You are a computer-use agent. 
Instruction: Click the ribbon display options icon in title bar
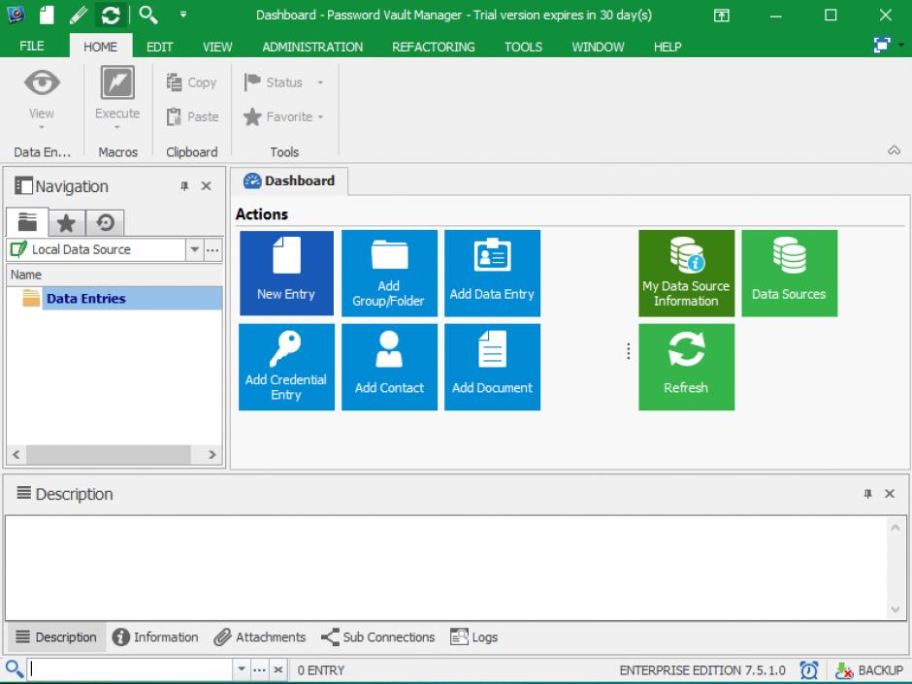[721, 16]
